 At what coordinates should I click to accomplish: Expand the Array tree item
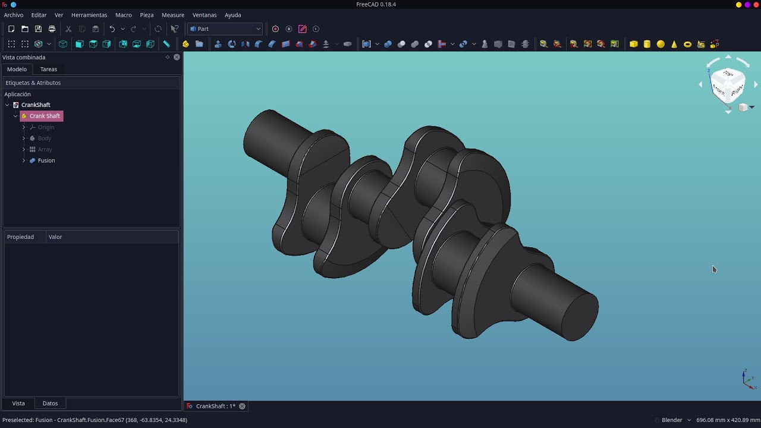tap(24, 149)
